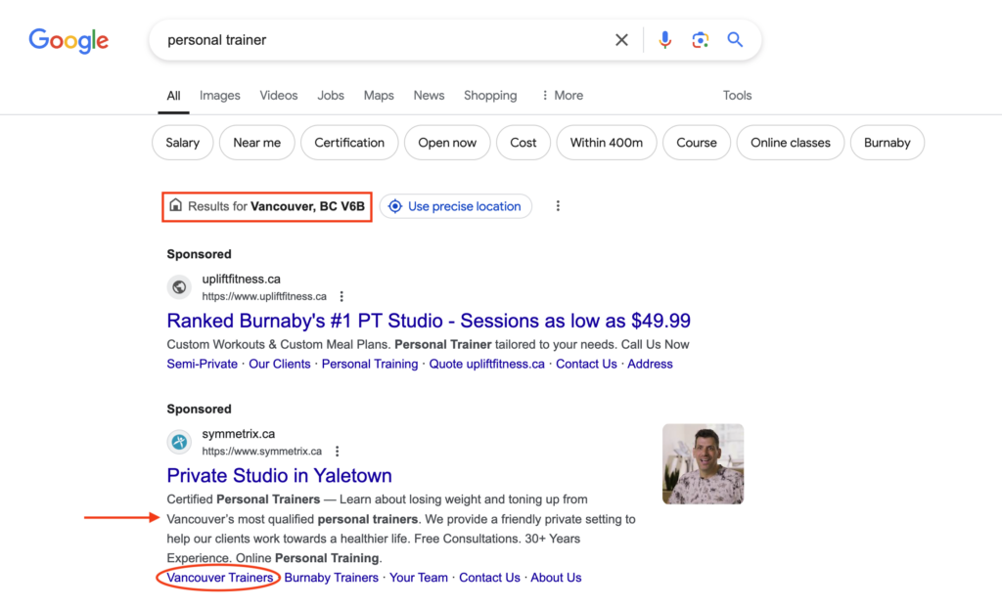Viewport: 1002px width, 607px height.
Task: Click the Google logo
Action: click(68, 40)
